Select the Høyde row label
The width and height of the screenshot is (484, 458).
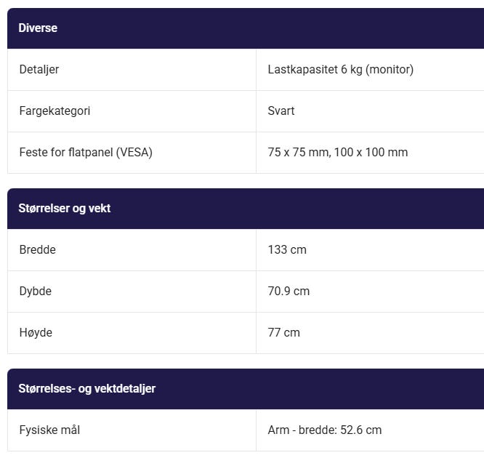click(36, 333)
